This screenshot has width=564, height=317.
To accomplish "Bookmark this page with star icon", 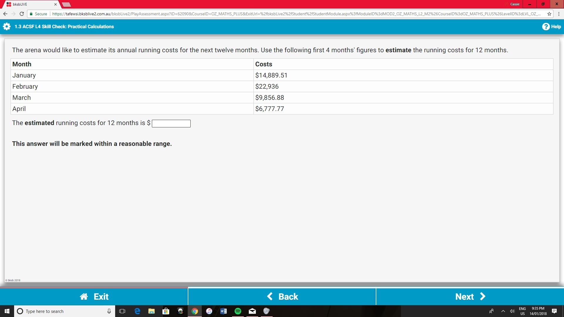I will point(549,14).
